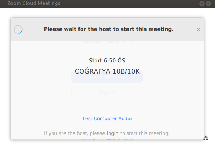215x150 pixels.
Task: Click the 'Please wait for the host' heading
Action: pyautogui.click(x=109, y=29)
